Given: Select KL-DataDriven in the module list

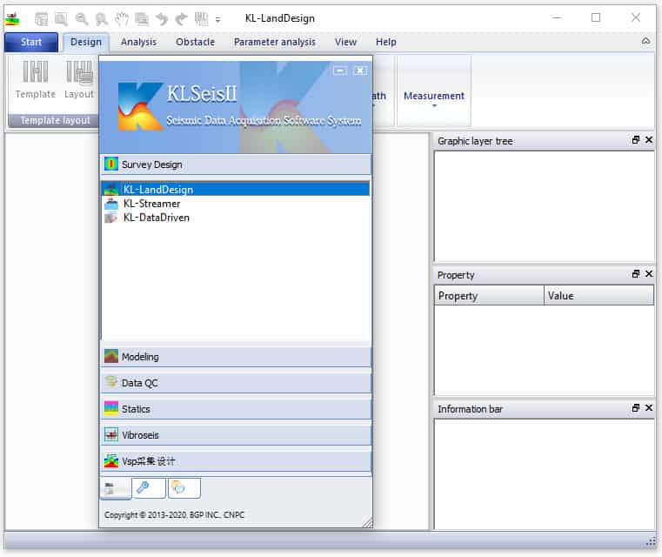Looking at the screenshot, I should click(x=156, y=218).
